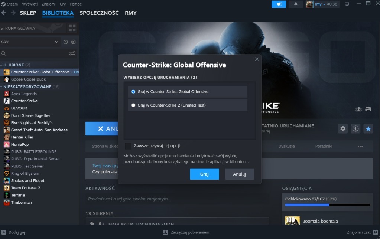The width and height of the screenshot is (380, 239).
Task: Go forward with the right arrow
Action: click(x=13, y=13)
